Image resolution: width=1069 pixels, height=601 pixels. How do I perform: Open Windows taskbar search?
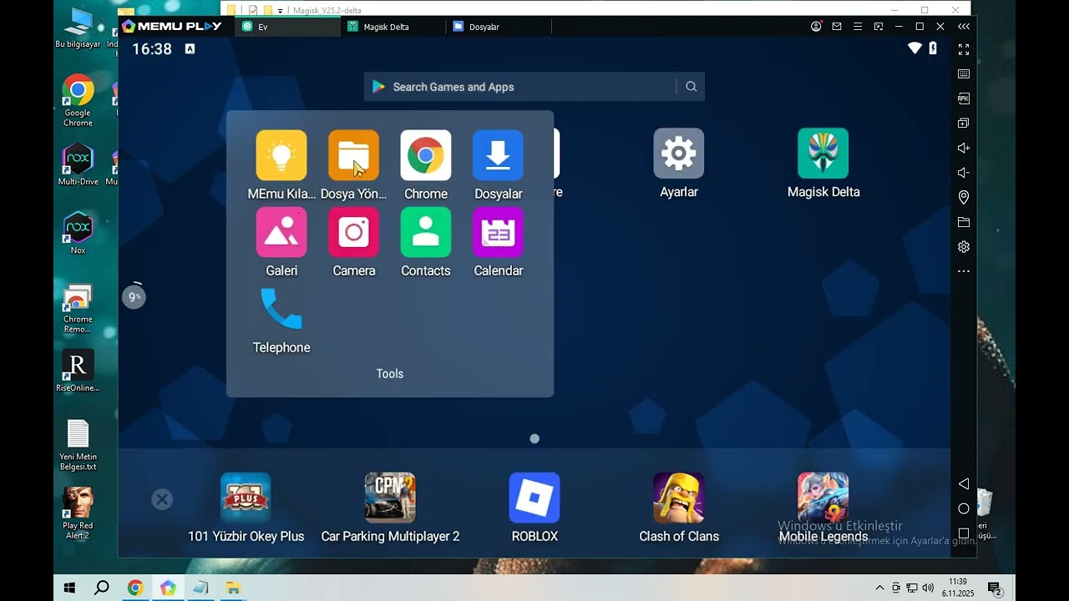[102, 588]
